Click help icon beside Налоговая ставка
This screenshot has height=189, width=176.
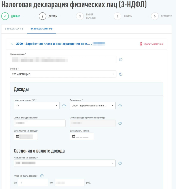coord(64,106)
